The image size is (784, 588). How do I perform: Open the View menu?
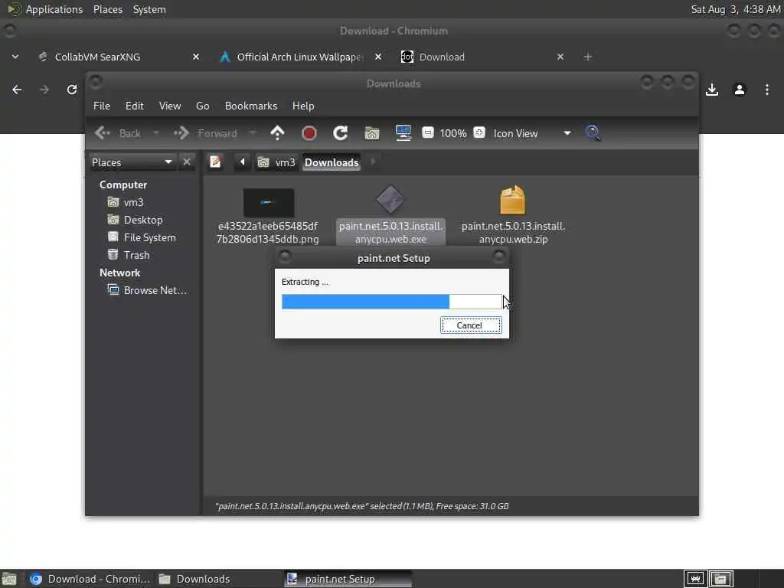[170, 106]
